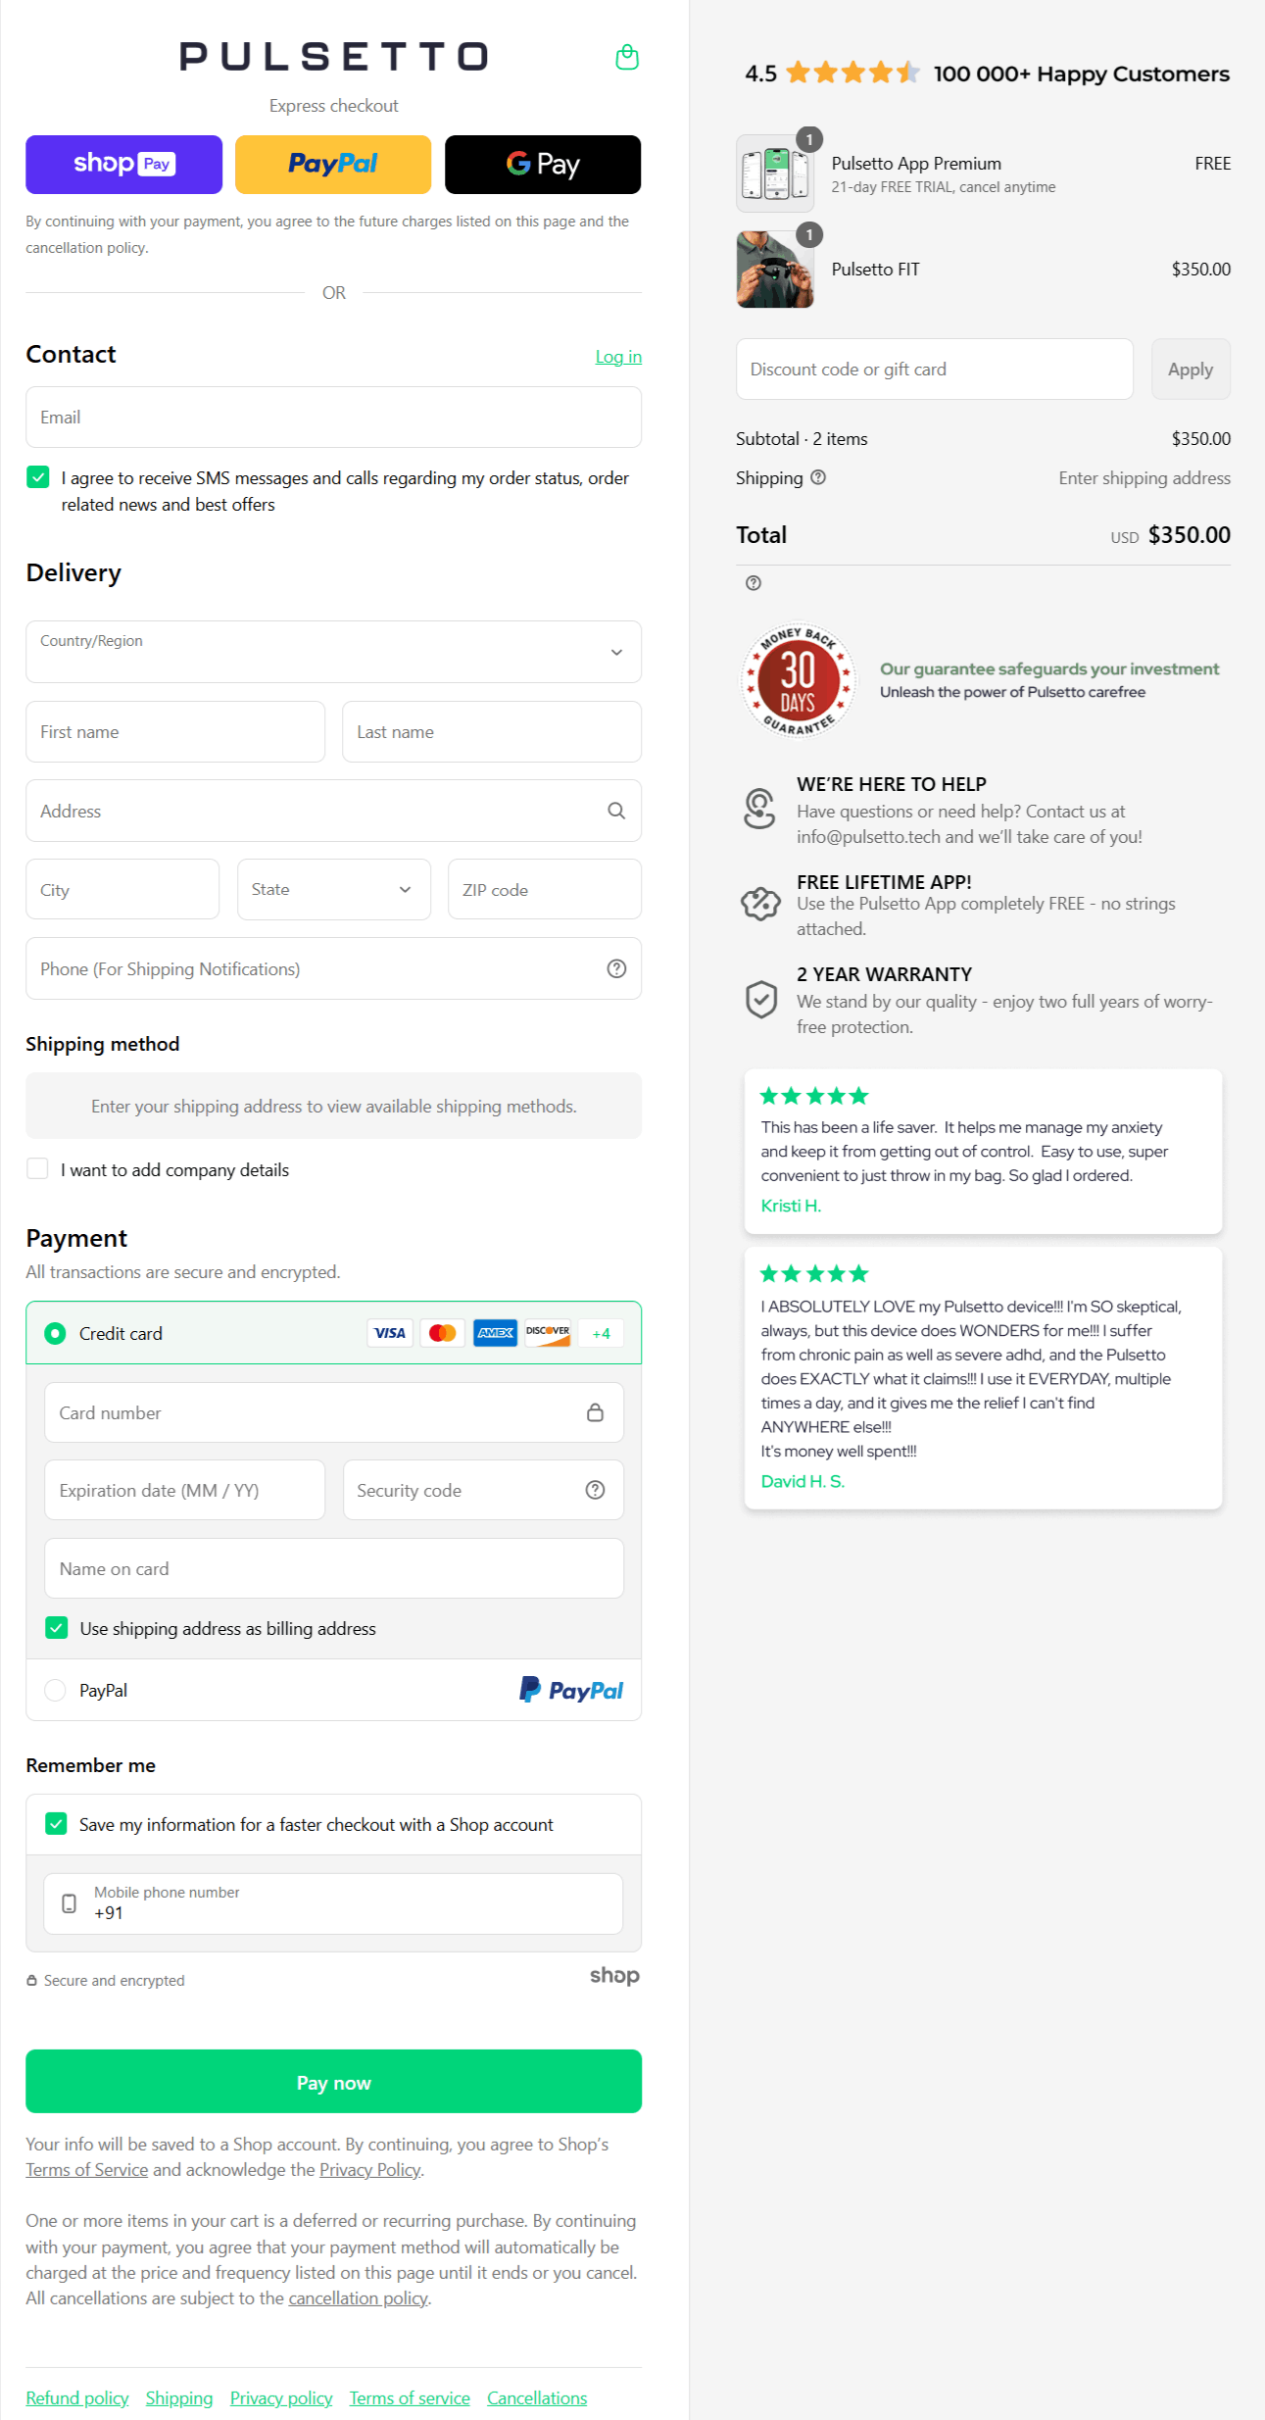Click the lock icon in Card number field
The image size is (1265, 2420).
pos(596,1412)
